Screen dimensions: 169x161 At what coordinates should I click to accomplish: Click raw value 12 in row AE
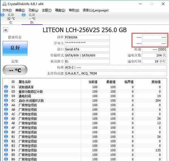[x=159, y=123]
